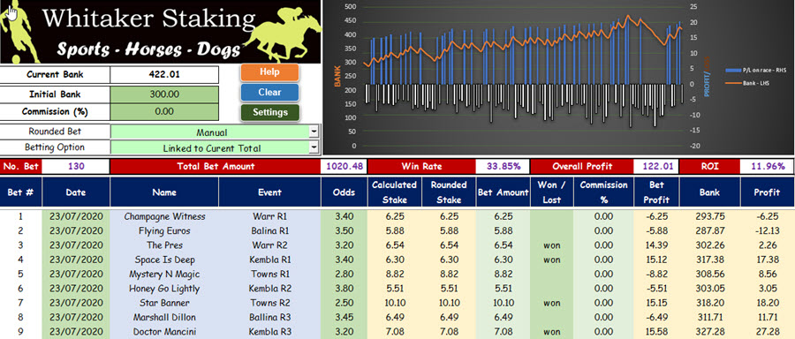
Task: Click the Whitaker Staking title banner
Action: click(149, 19)
